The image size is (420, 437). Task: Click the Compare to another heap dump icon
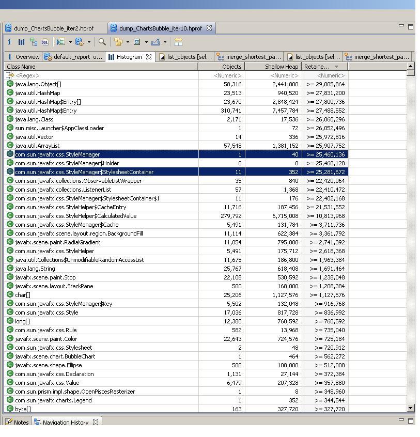point(179,42)
